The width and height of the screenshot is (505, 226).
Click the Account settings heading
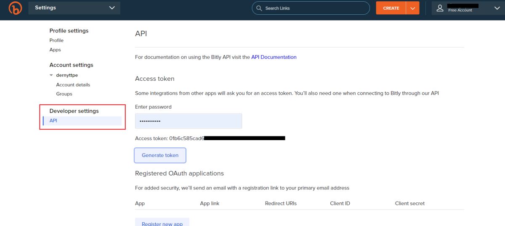[x=72, y=65]
